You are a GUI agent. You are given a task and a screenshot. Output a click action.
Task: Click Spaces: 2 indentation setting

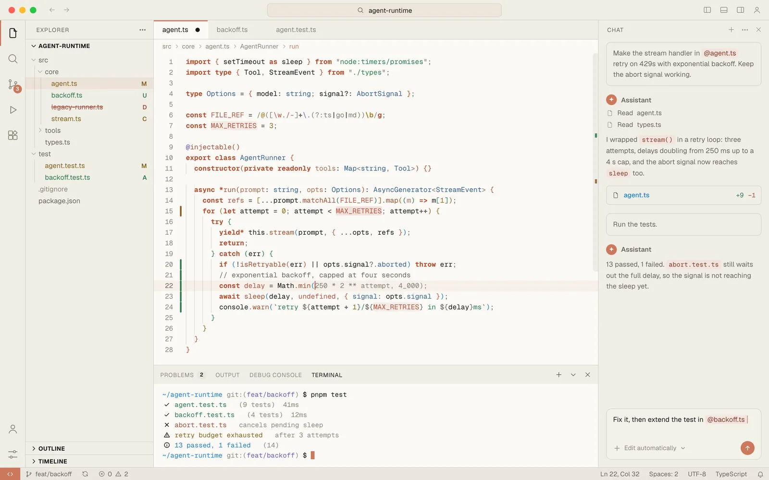pyautogui.click(x=663, y=474)
